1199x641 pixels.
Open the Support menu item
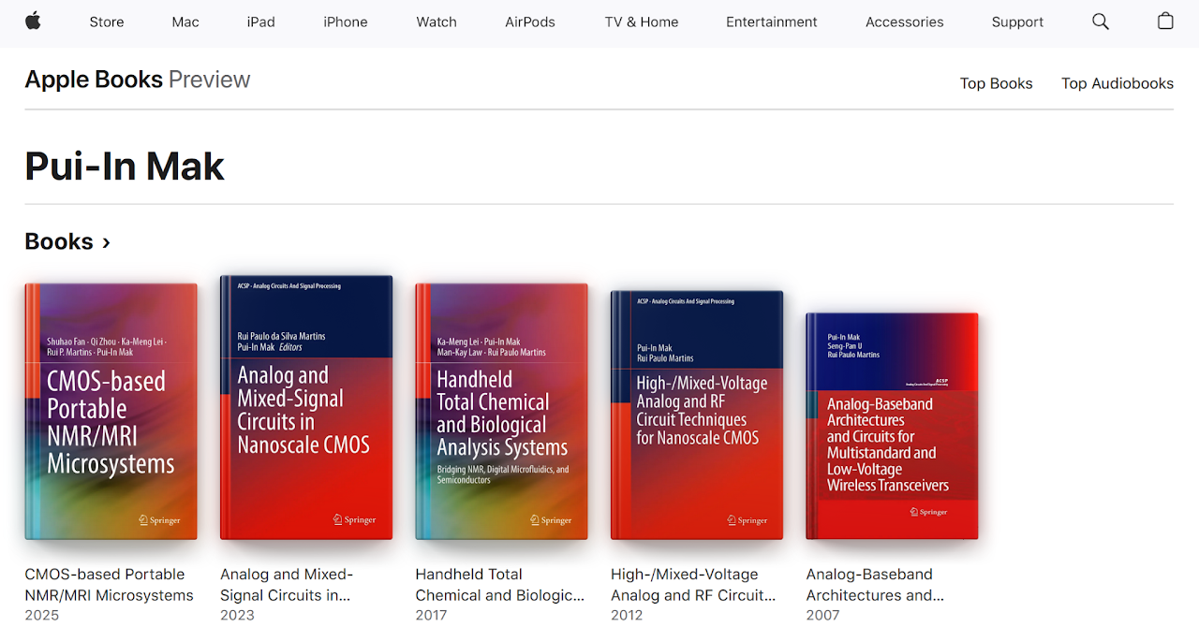(x=1017, y=22)
